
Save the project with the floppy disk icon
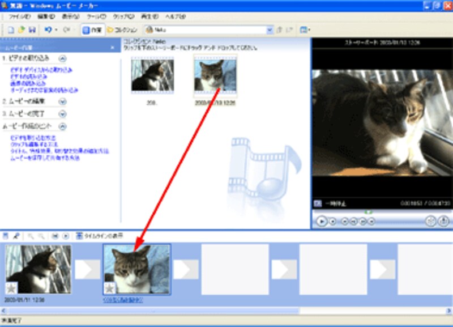click(x=32, y=30)
